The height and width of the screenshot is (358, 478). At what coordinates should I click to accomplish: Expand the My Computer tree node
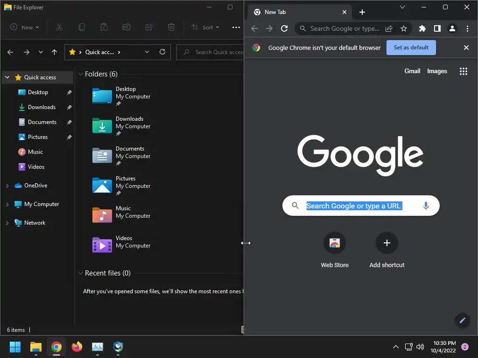click(x=7, y=204)
